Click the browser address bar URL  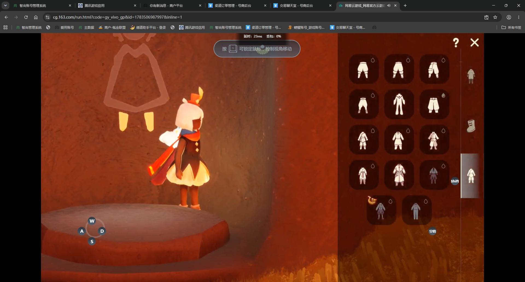(x=118, y=17)
